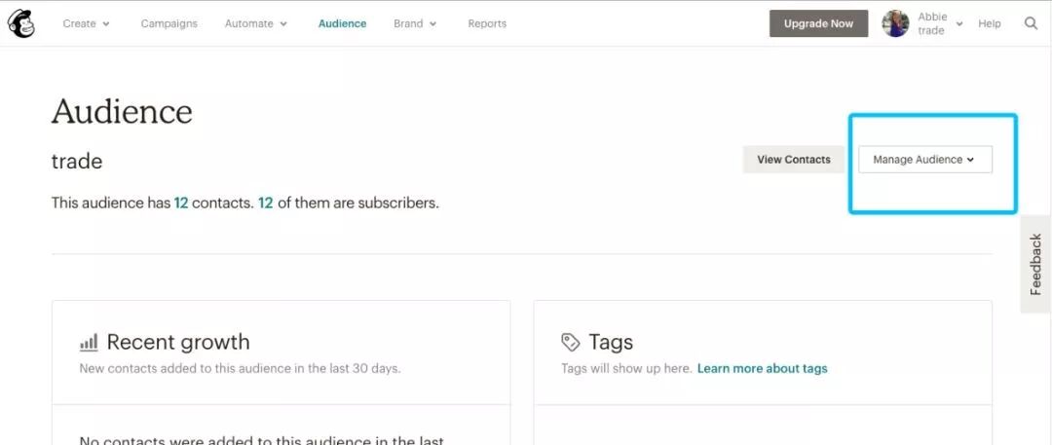The image size is (1052, 445).
Task: Expand the Automate dropdown arrow
Action: coord(283,24)
